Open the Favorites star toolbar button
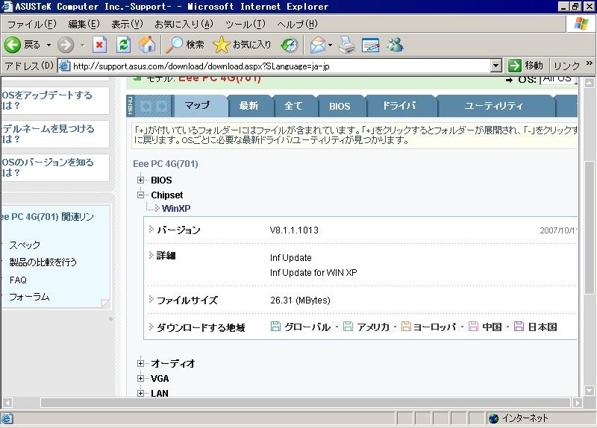The width and height of the screenshot is (597, 428). pyautogui.click(x=221, y=45)
